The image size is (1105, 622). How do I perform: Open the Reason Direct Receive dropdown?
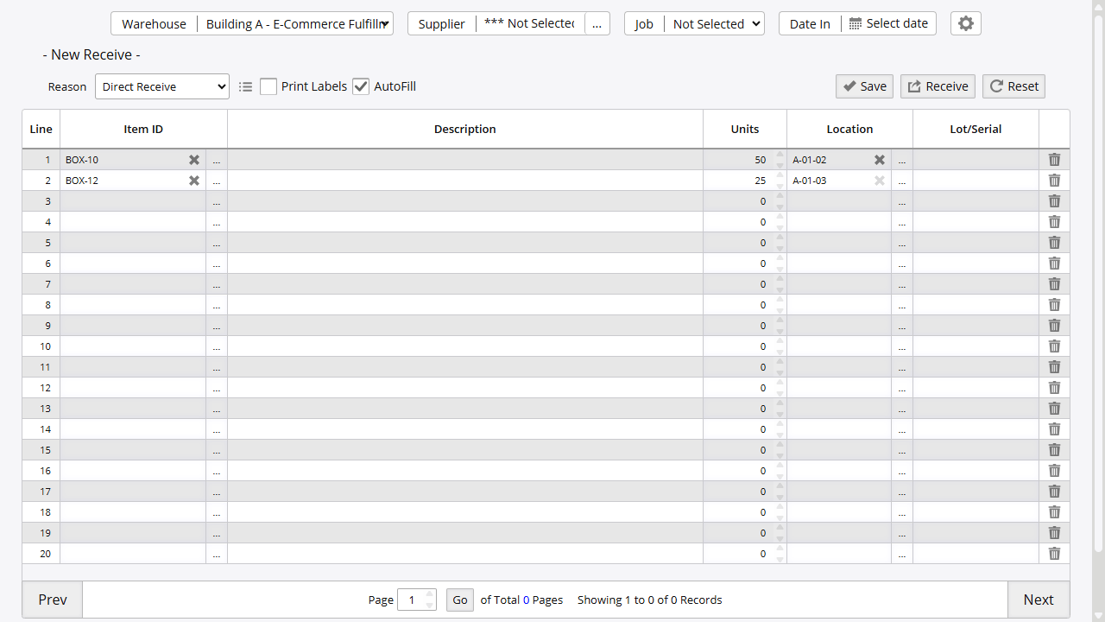point(161,86)
